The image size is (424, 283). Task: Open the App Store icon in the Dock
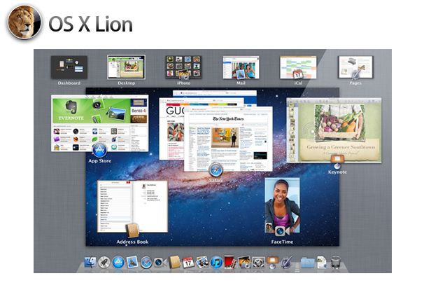click(x=118, y=262)
